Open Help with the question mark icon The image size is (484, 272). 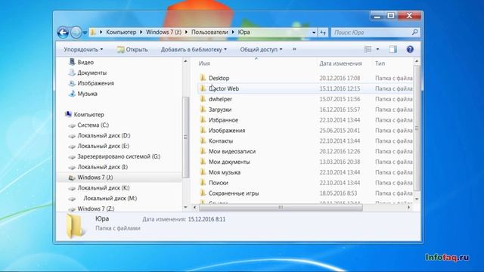(x=410, y=49)
